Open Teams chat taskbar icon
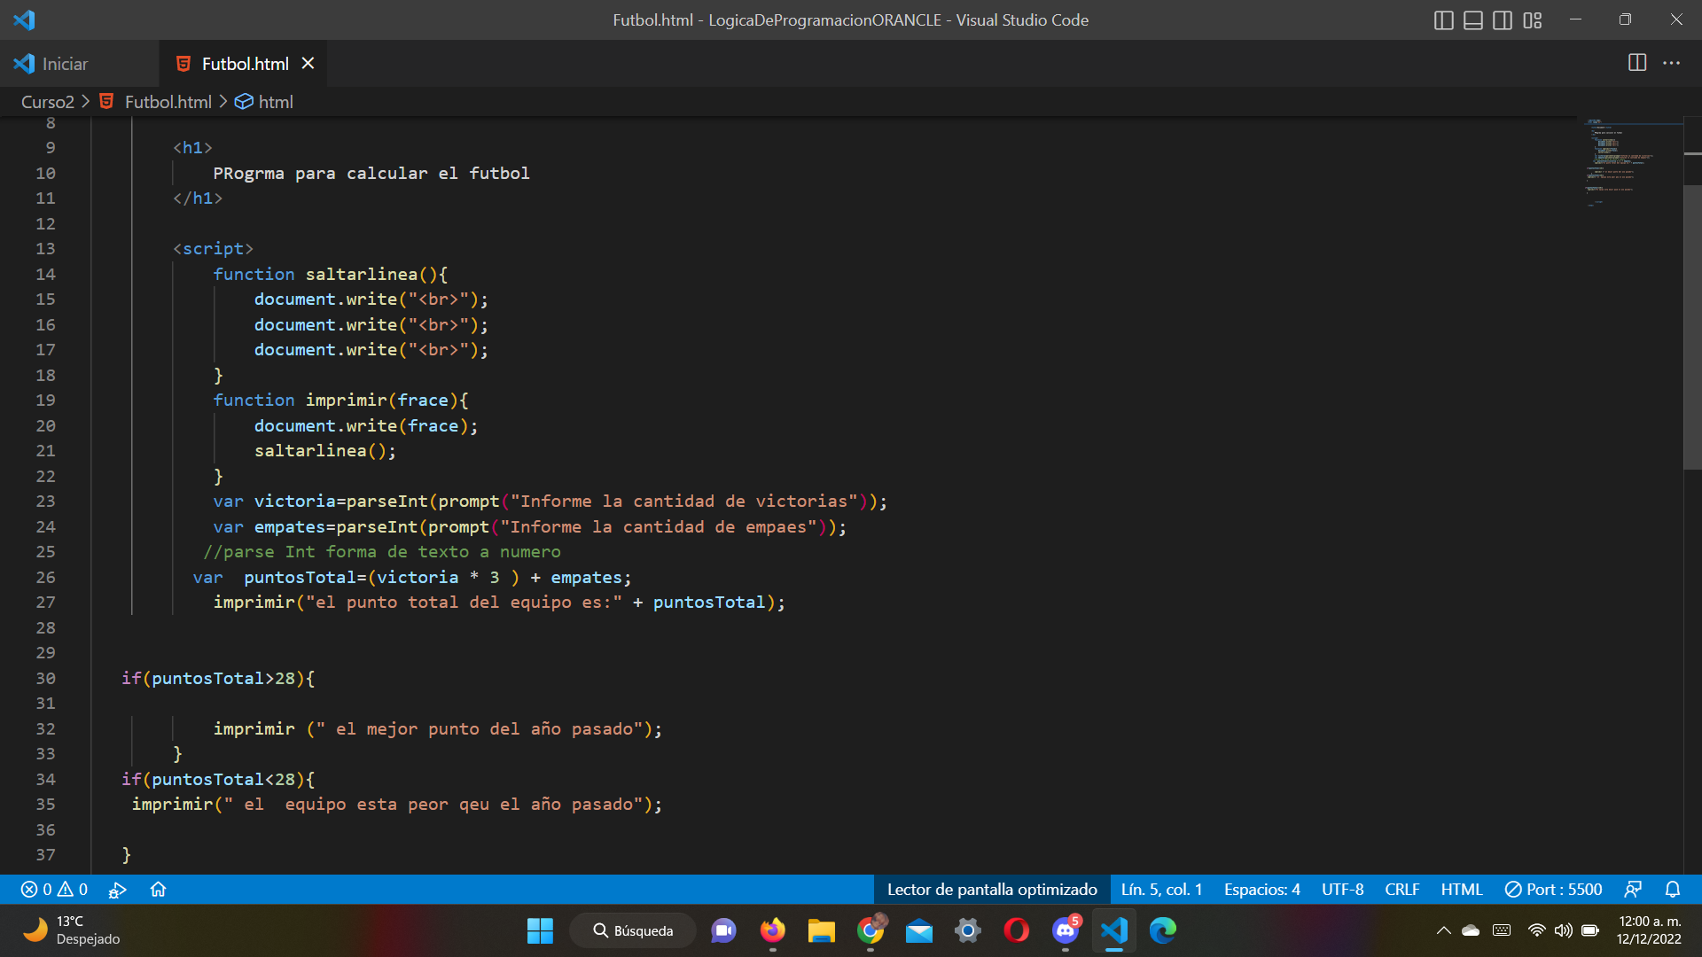 pyautogui.click(x=724, y=930)
